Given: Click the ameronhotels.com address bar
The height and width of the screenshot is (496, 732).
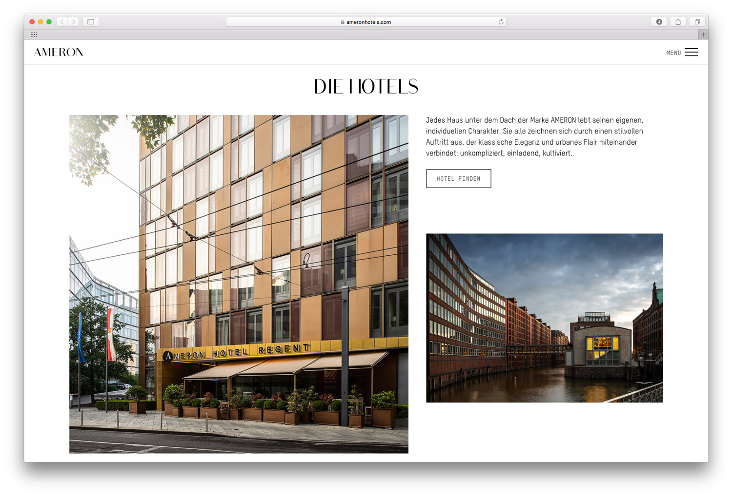Looking at the screenshot, I should tap(366, 22).
